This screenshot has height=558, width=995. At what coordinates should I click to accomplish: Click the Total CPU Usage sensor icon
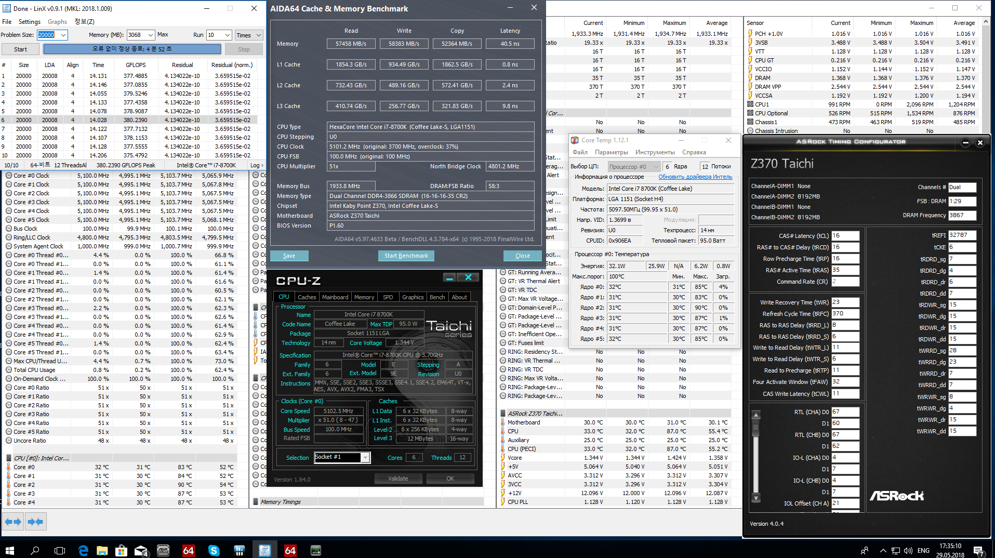9,370
